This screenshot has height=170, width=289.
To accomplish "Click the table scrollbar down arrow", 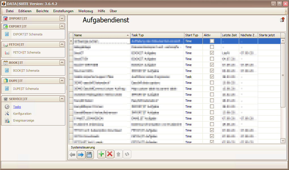I will point(283,141).
